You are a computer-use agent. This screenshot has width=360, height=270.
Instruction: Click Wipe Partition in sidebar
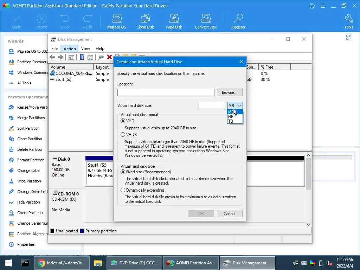pyautogui.click(x=25, y=181)
